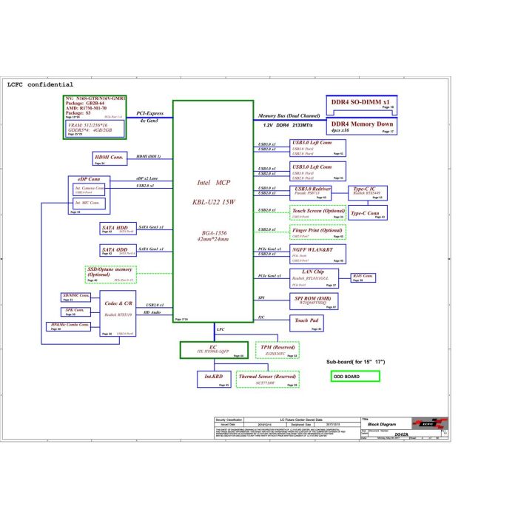The image size is (518, 518).
Task: Click the 'Intel MCP' title text
Action: click(213, 182)
